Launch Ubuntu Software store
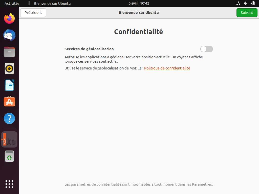The height and width of the screenshot is (194, 259). point(9,102)
